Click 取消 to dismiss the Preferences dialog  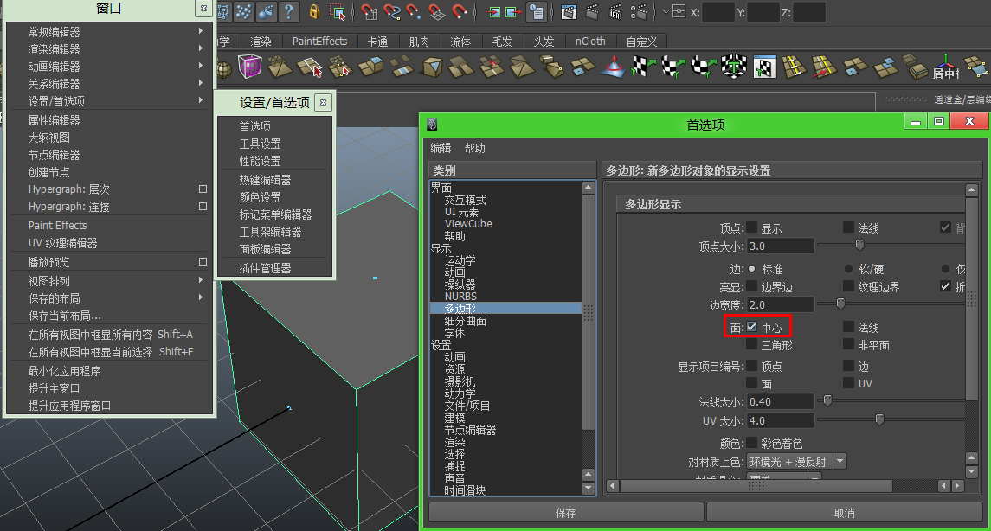click(x=844, y=512)
